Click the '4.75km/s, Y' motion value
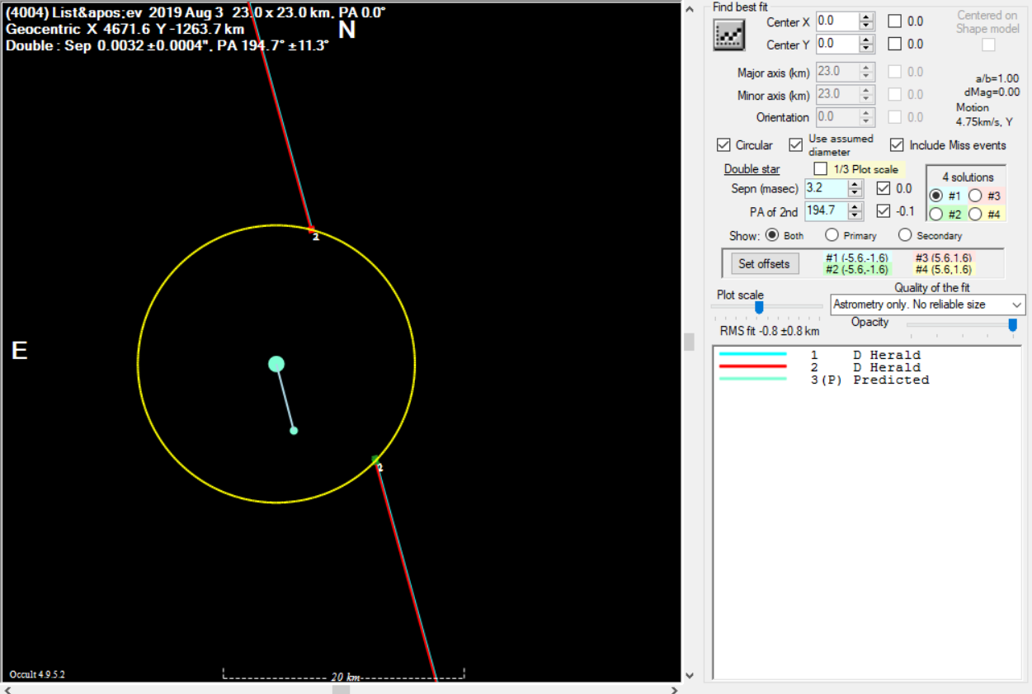Viewport: 1032px width, 694px height. (x=984, y=122)
